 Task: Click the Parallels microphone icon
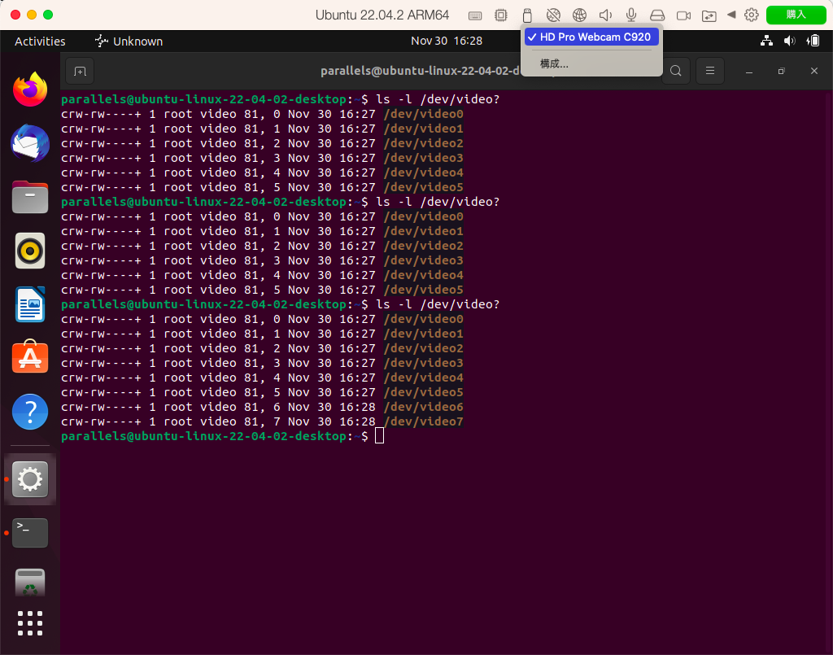tap(631, 15)
